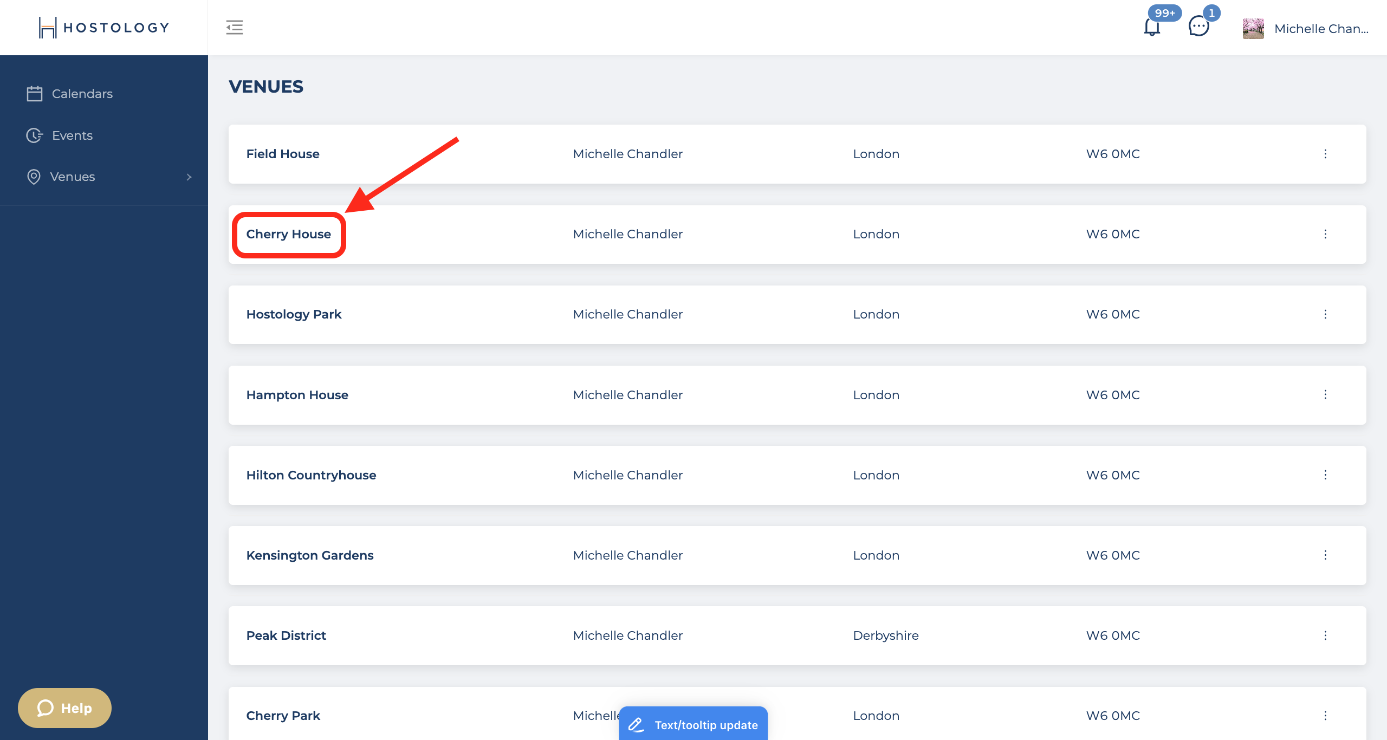Viewport: 1387px width, 740px height.
Task: Click the Hostology logo
Action: [103, 27]
